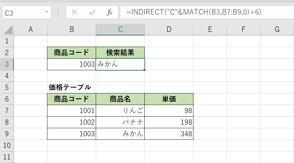Click the fill handle of cell C3
294x163 pixels.
point(144,70)
